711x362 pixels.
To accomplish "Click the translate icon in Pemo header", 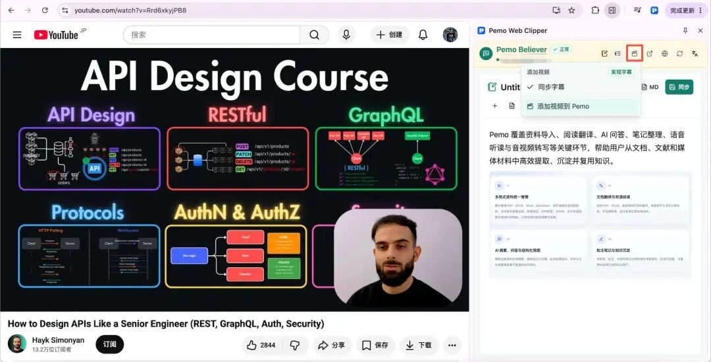I will click(x=695, y=53).
